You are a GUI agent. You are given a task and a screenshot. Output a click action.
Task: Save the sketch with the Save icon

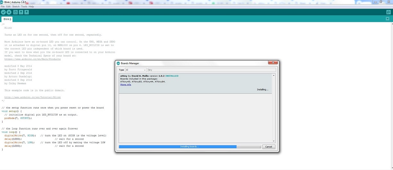27,12
